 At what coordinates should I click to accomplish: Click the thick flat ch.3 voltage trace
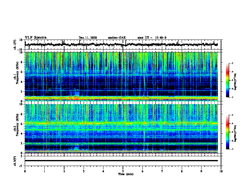pyautogui.click(x=121, y=161)
